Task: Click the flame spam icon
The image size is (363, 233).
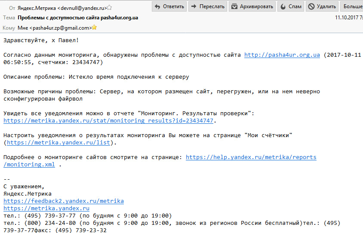Action: point(283,7)
